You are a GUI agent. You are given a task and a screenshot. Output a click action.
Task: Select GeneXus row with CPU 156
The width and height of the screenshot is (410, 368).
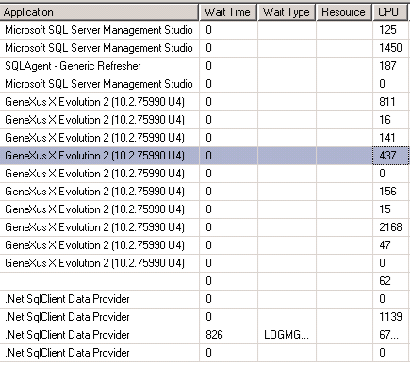coord(205,192)
